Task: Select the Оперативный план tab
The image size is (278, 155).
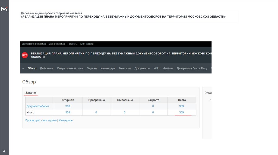Action: [70, 68]
